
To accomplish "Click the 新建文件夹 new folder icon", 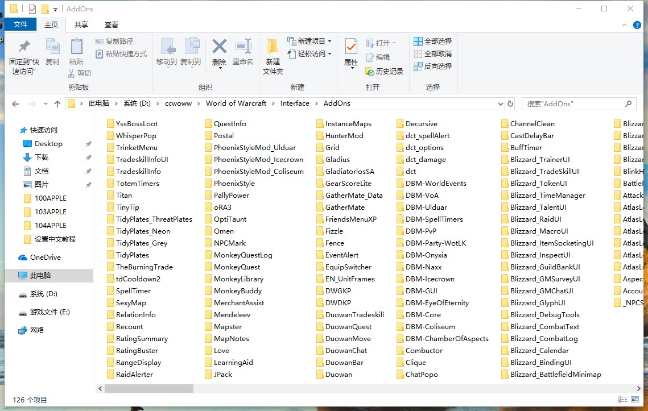I will tap(273, 47).
